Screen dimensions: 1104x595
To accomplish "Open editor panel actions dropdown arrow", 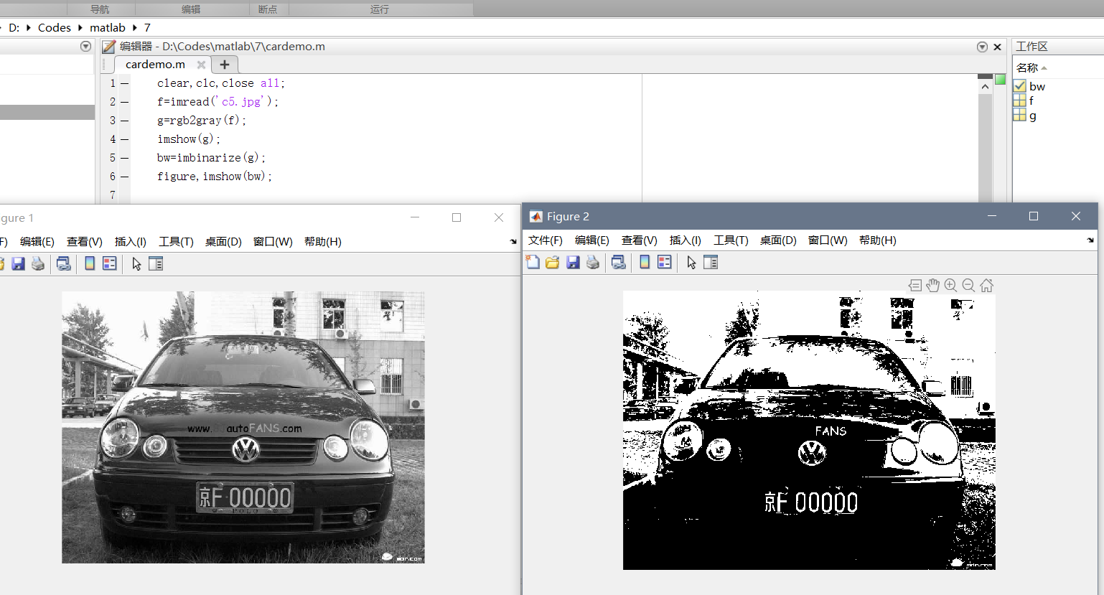I will 982,47.
